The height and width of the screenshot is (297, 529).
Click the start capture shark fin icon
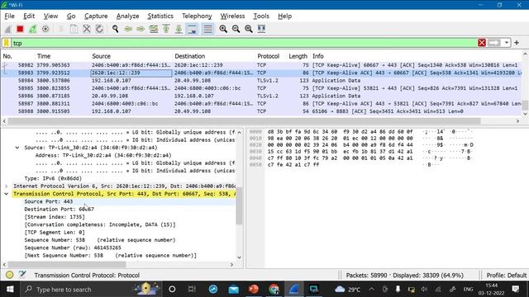7,30
